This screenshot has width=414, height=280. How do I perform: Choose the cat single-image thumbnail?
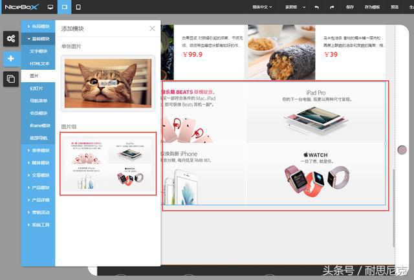[x=108, y=83]
